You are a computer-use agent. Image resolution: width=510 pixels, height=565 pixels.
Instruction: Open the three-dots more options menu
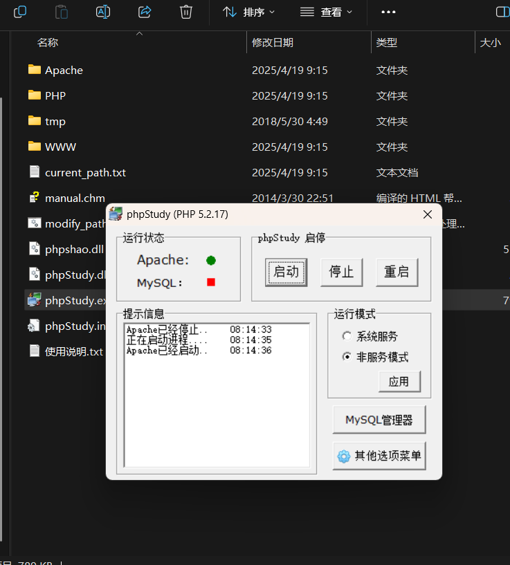point(388,12)
